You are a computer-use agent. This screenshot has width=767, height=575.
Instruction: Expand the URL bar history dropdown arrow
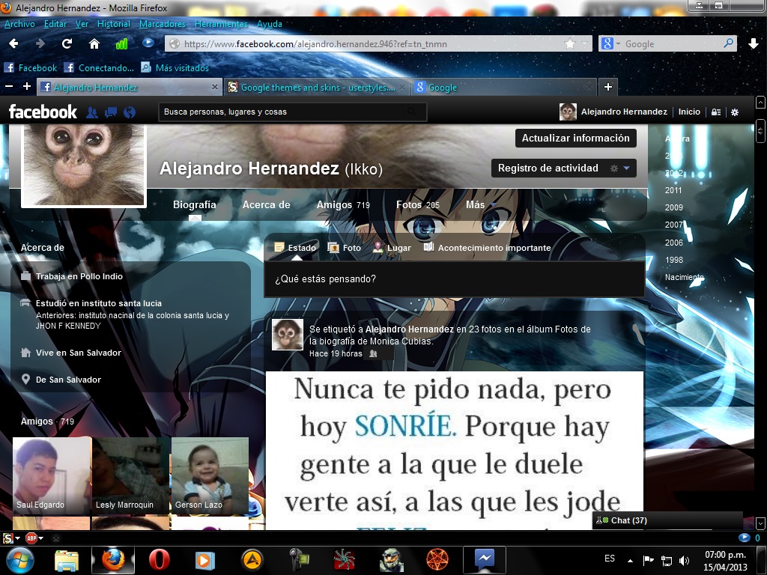(x=584, y=43)
